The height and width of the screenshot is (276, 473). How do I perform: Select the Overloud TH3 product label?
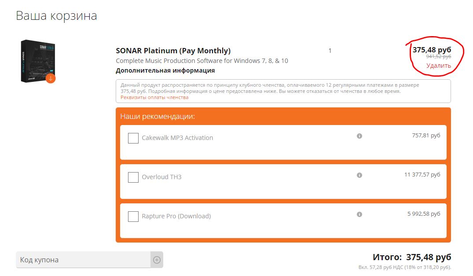pyautogui.click(x=161, y=177)
